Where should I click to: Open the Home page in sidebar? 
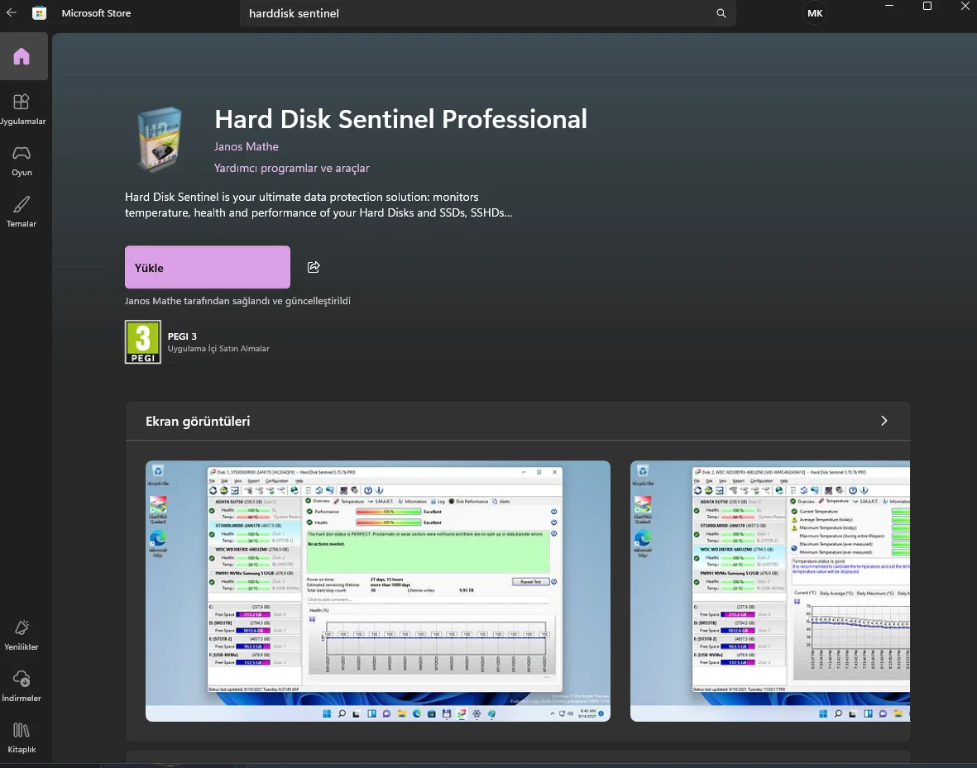coord(22,57)
